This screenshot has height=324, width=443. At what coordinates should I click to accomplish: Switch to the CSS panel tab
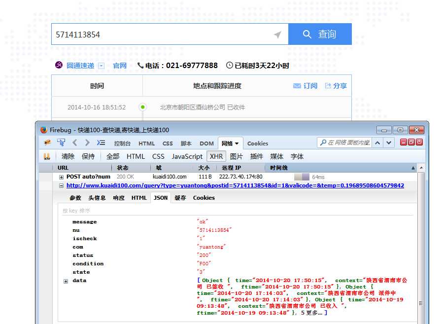pos(168,144)
